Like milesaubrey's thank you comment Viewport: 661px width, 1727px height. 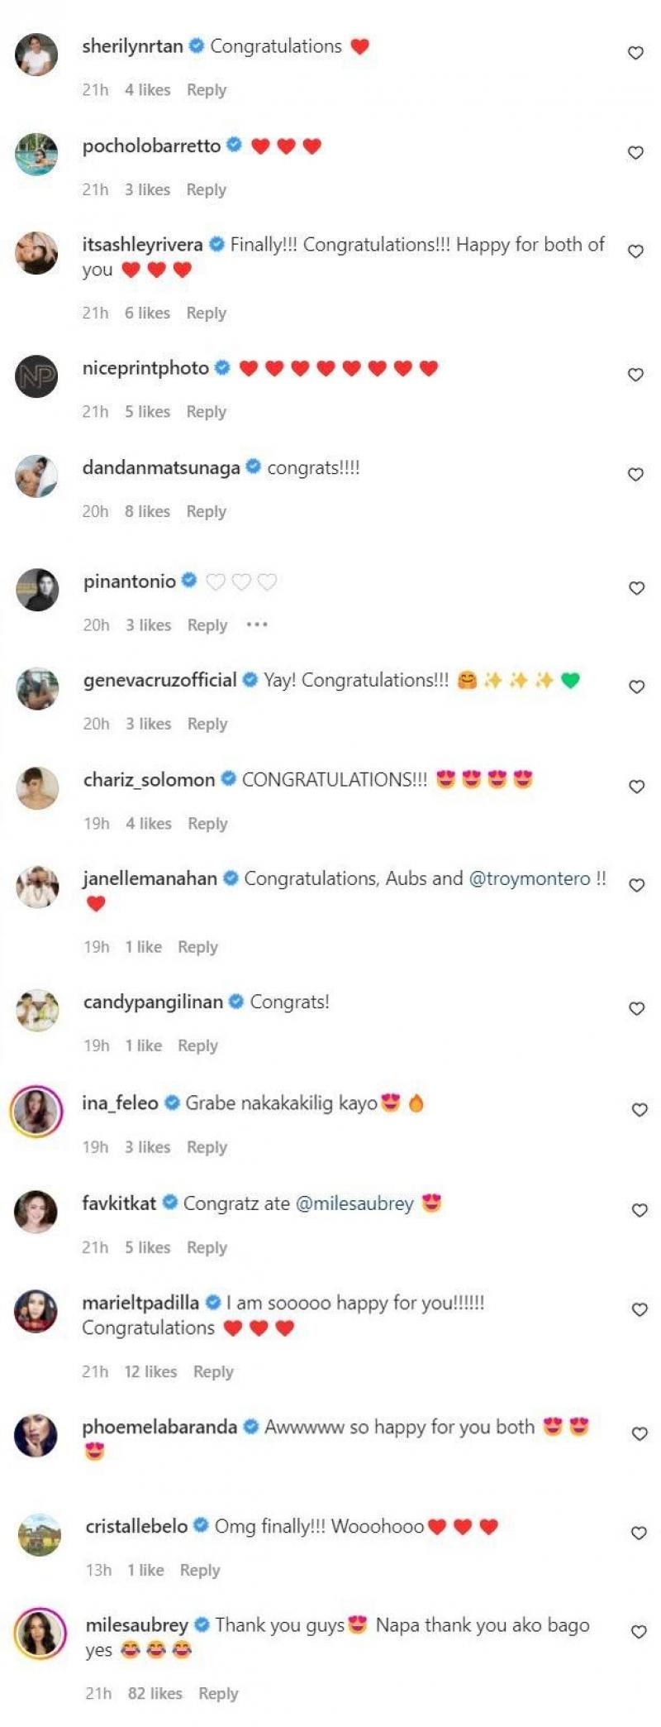click(639, 1632)
